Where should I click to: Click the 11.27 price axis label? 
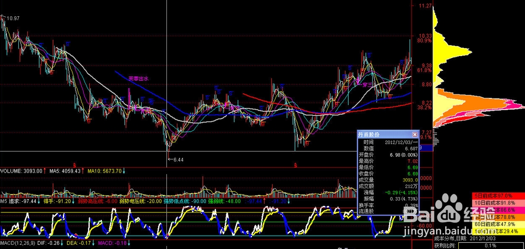pos(425,6)
